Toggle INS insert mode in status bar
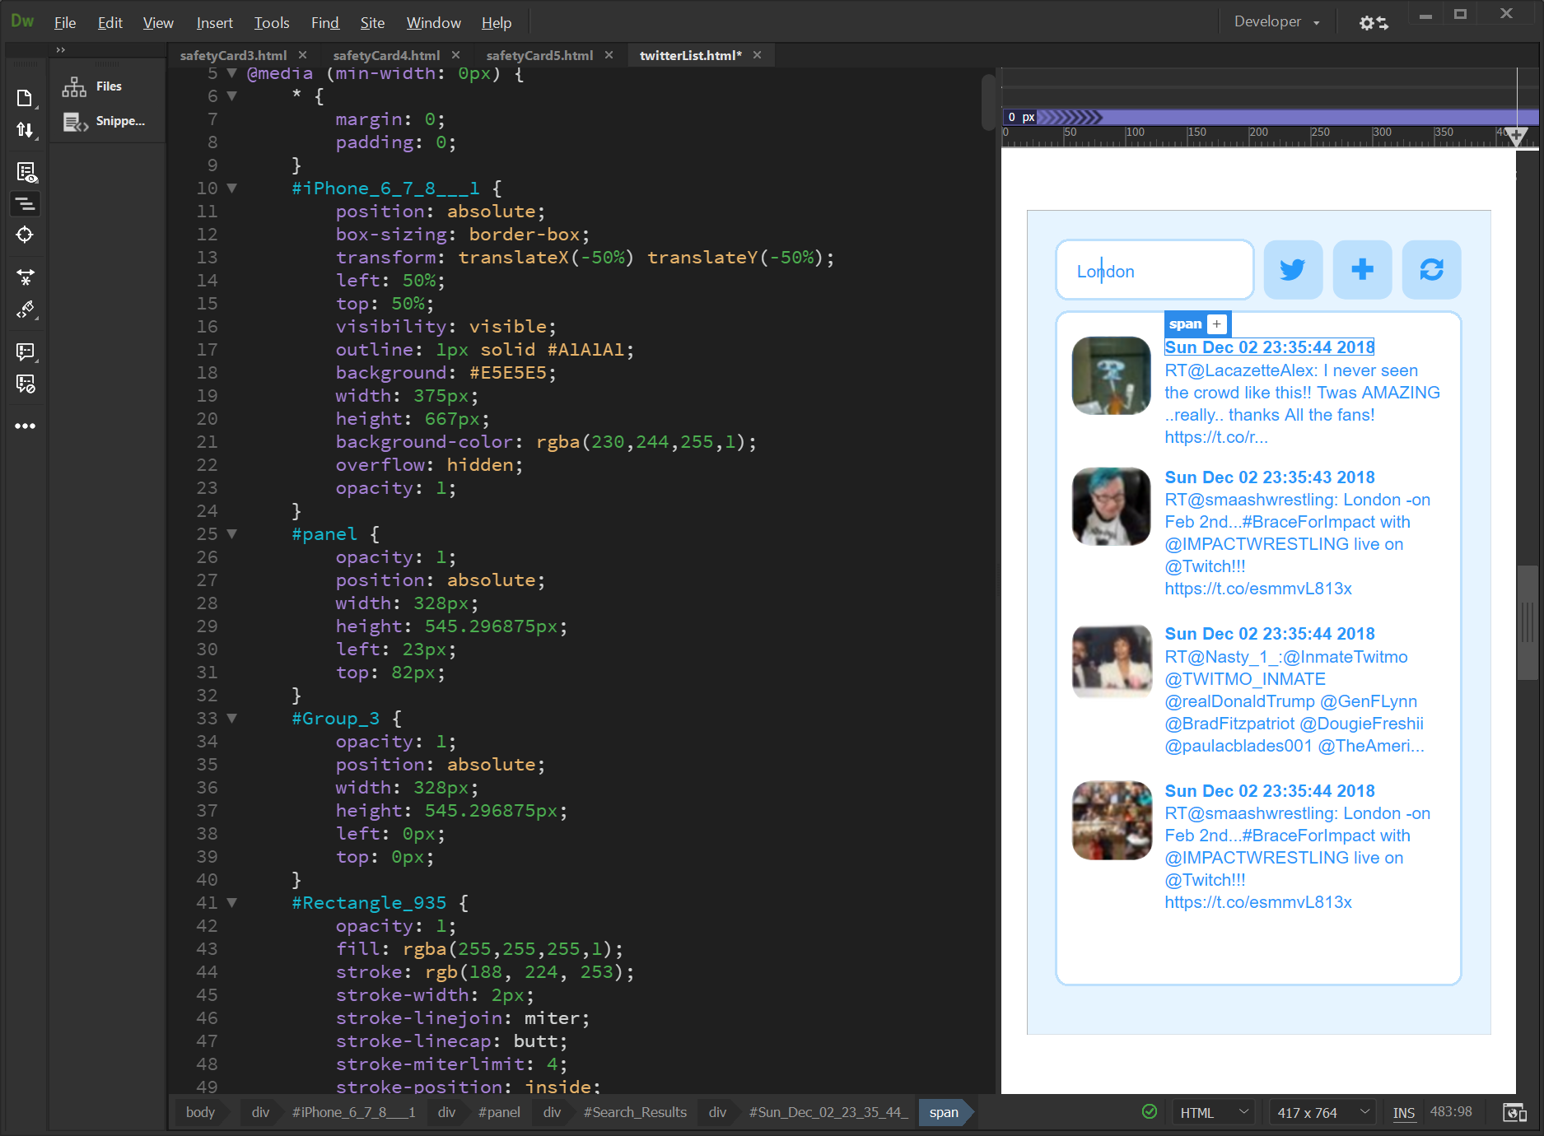 [1403, 1113]
